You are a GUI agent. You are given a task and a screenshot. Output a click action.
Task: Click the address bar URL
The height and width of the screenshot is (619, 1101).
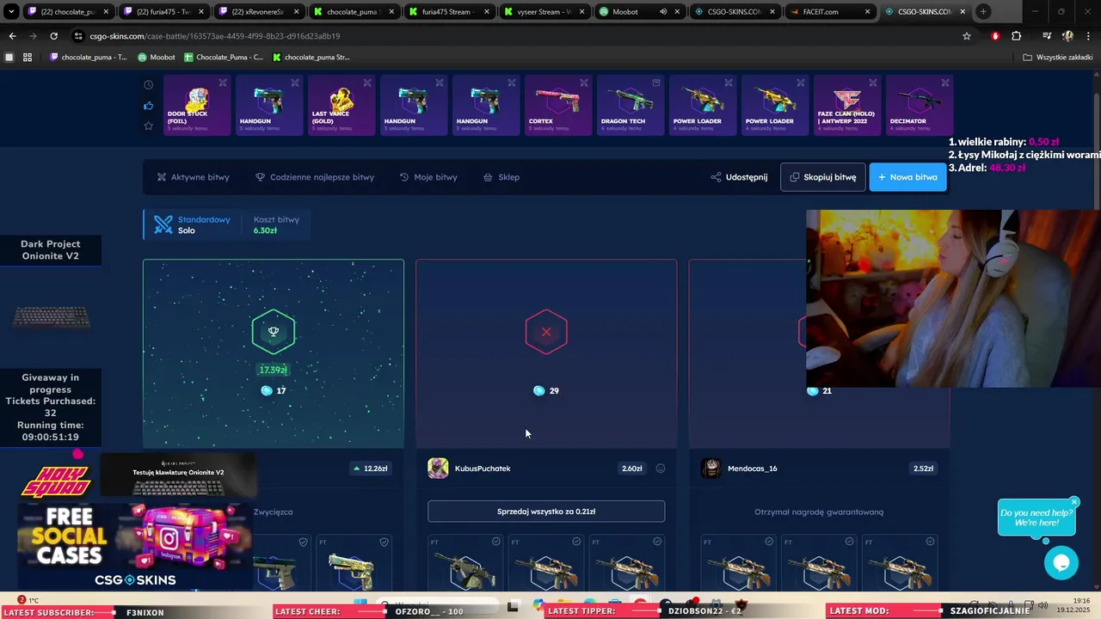(215, 36)
